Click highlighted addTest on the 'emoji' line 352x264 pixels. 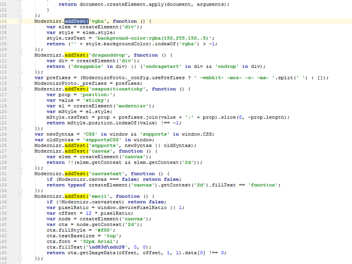(76, 196)
